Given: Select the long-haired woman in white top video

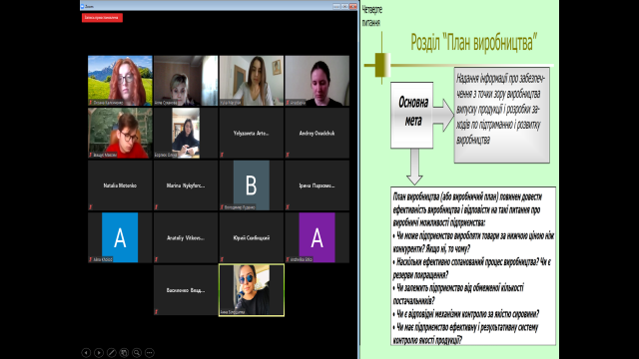Looking at the screenshot, I should coord(252,81).
